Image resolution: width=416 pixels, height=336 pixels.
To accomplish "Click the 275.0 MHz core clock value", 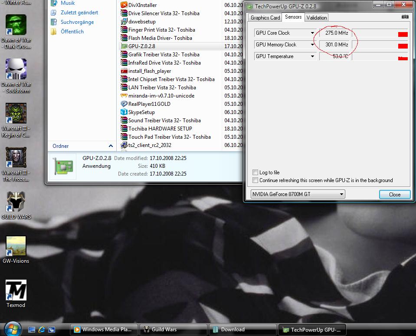I will (x=336, y=33).
